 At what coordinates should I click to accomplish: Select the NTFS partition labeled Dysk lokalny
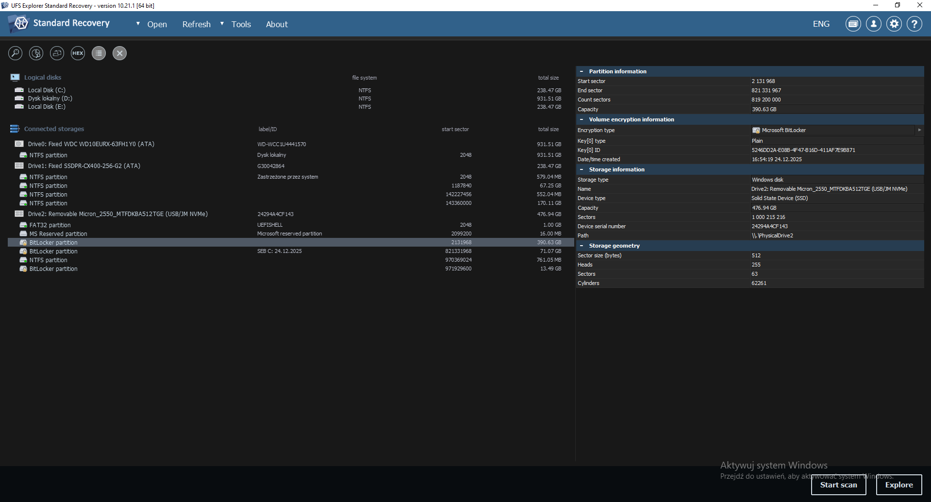(291, 155)
